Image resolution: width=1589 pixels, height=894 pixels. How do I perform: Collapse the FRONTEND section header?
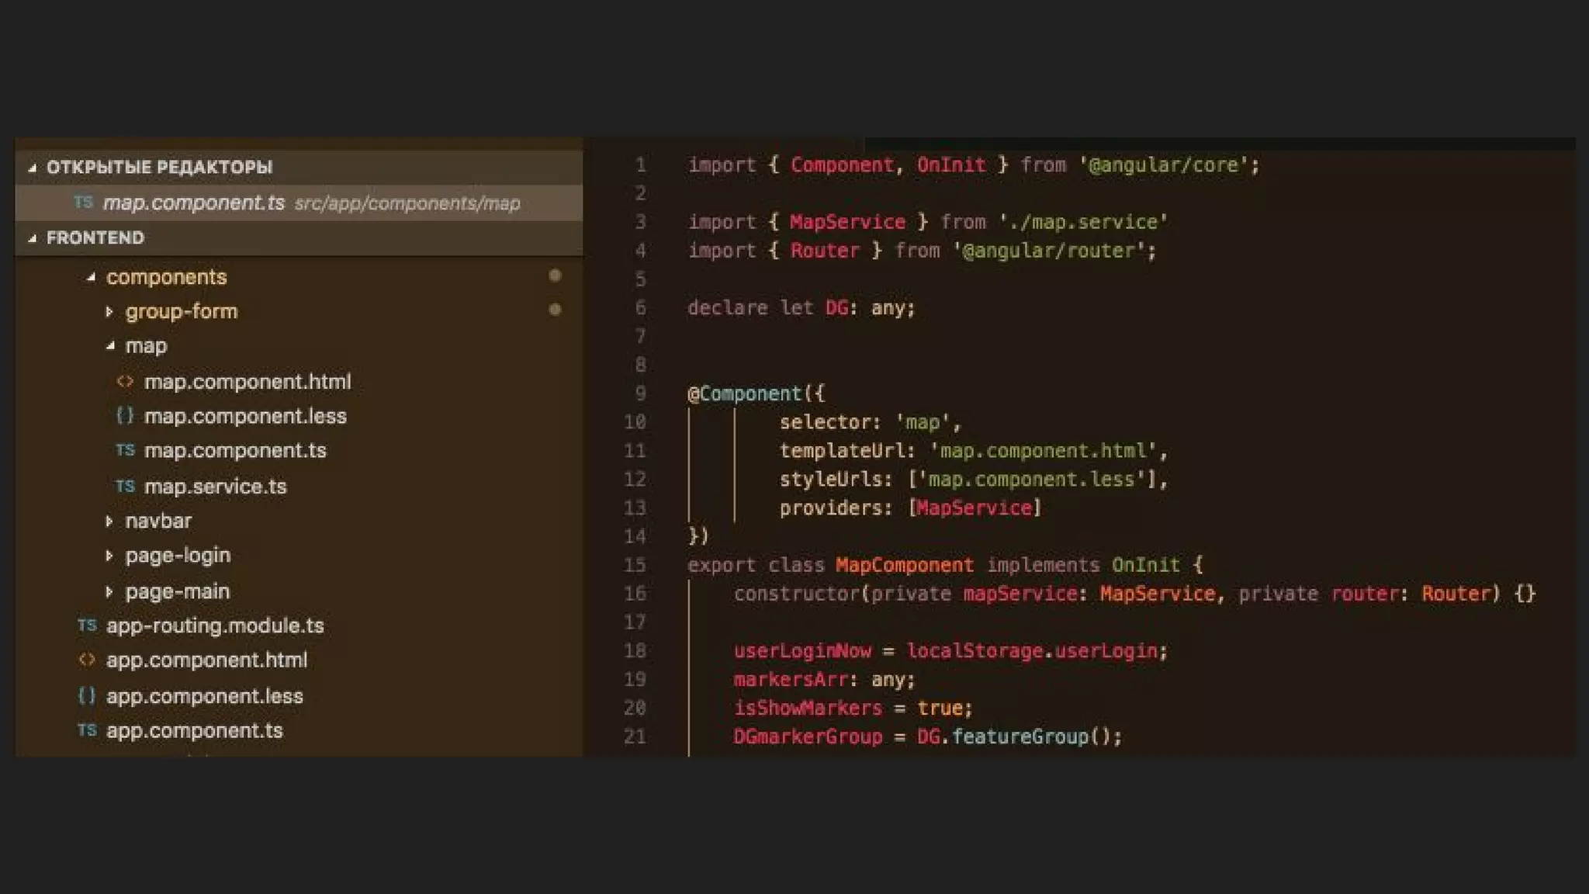(33, 238)
